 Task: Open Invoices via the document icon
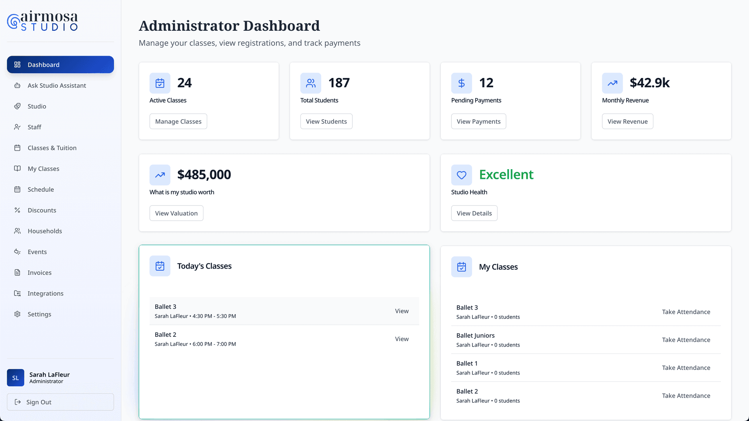[17, 272]
